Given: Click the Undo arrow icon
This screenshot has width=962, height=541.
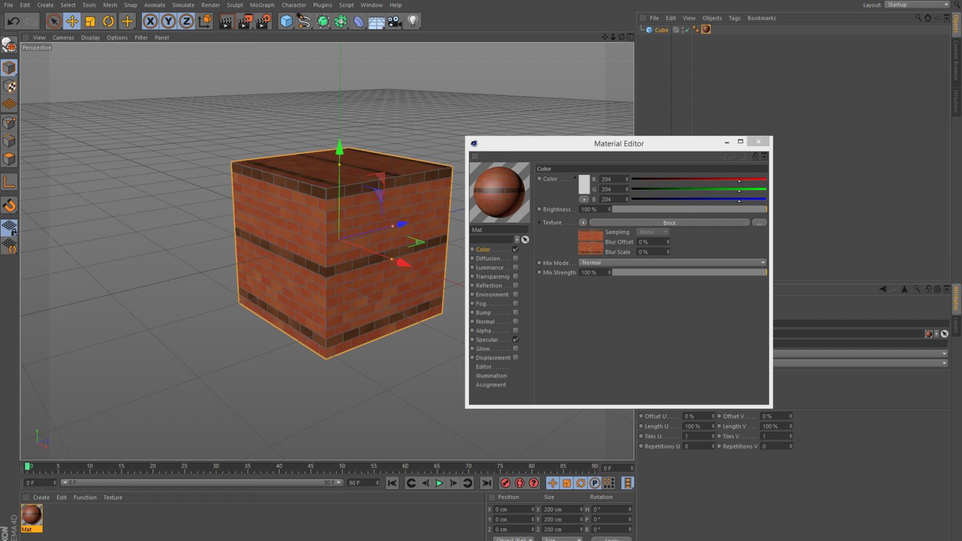Looking at the screenshot, I should click(13, 22).
